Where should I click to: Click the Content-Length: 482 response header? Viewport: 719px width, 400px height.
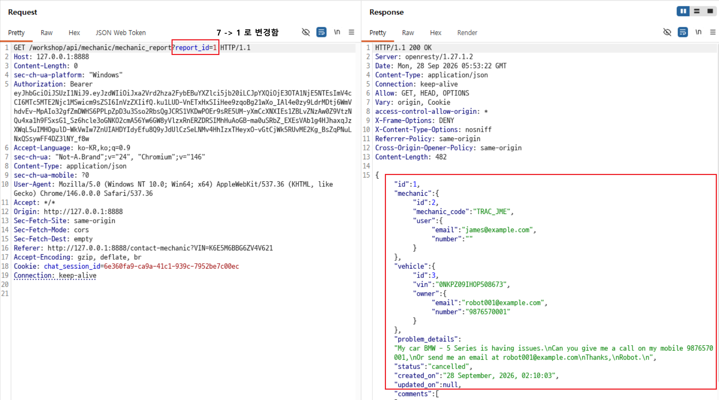coord(411,157)
